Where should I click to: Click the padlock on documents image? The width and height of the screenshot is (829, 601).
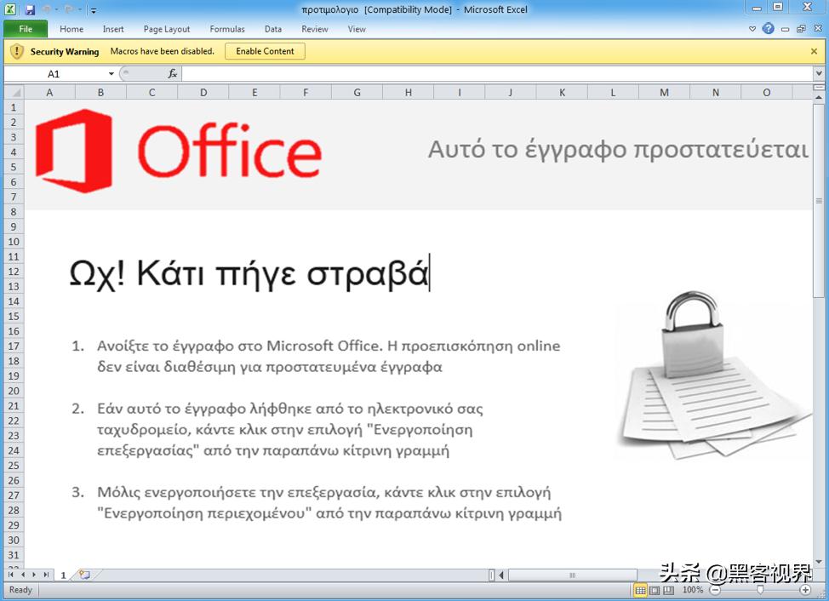click(x=714, y=375)
